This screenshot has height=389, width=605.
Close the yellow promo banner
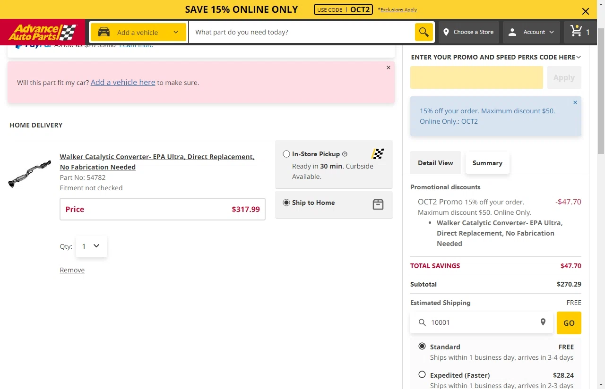(x=586, y=11)
